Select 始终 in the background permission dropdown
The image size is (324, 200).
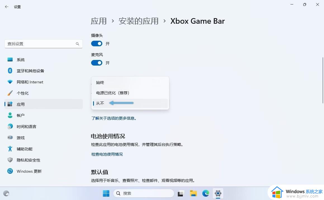click(130, 83)
